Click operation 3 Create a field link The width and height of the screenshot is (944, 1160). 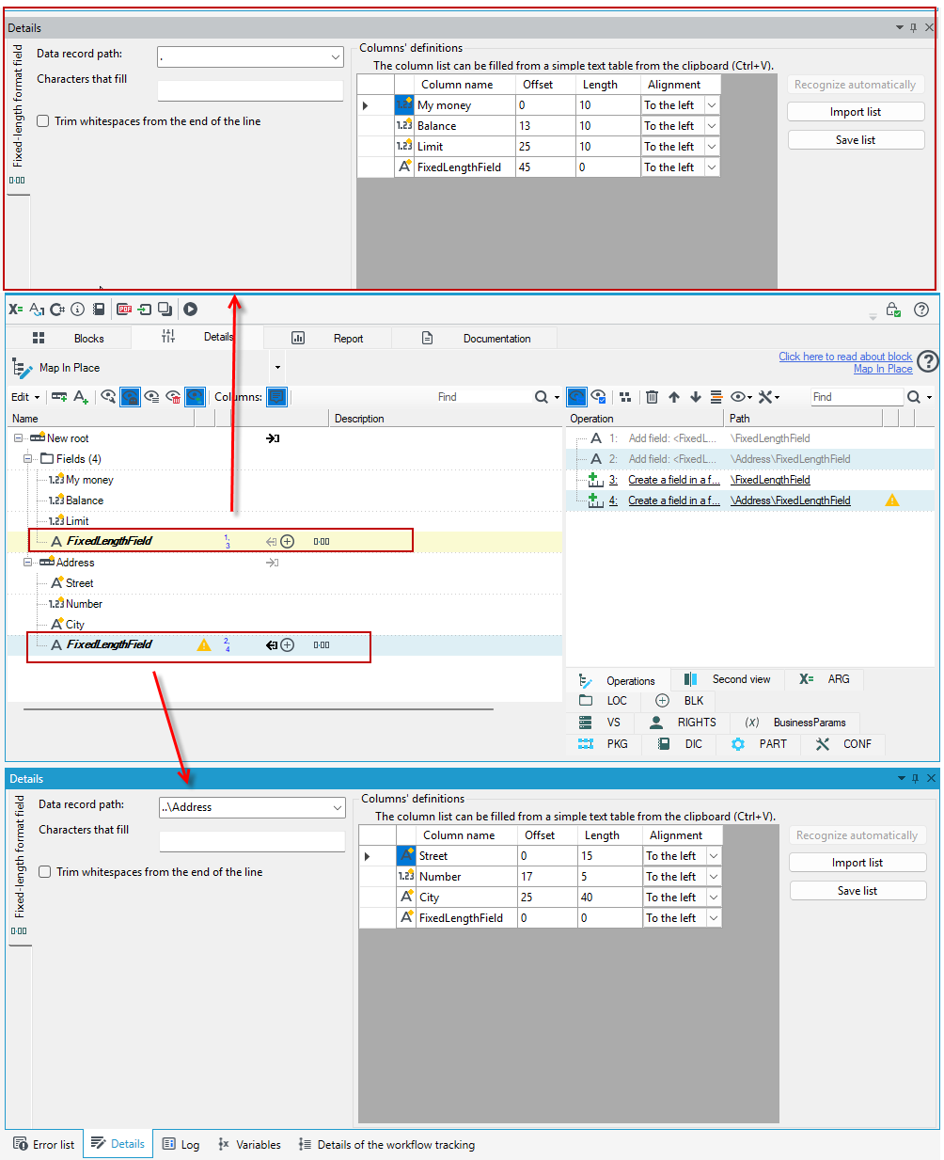674,480
